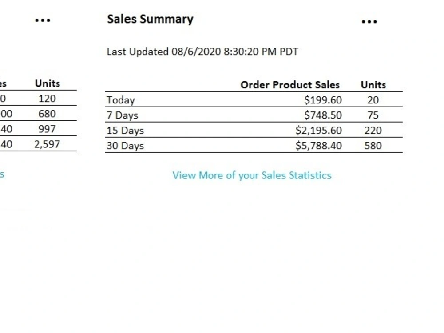The height and width of the screenshot is (333, 444).
Task: Click the Sales Summary heading
Action: point(150,19)
